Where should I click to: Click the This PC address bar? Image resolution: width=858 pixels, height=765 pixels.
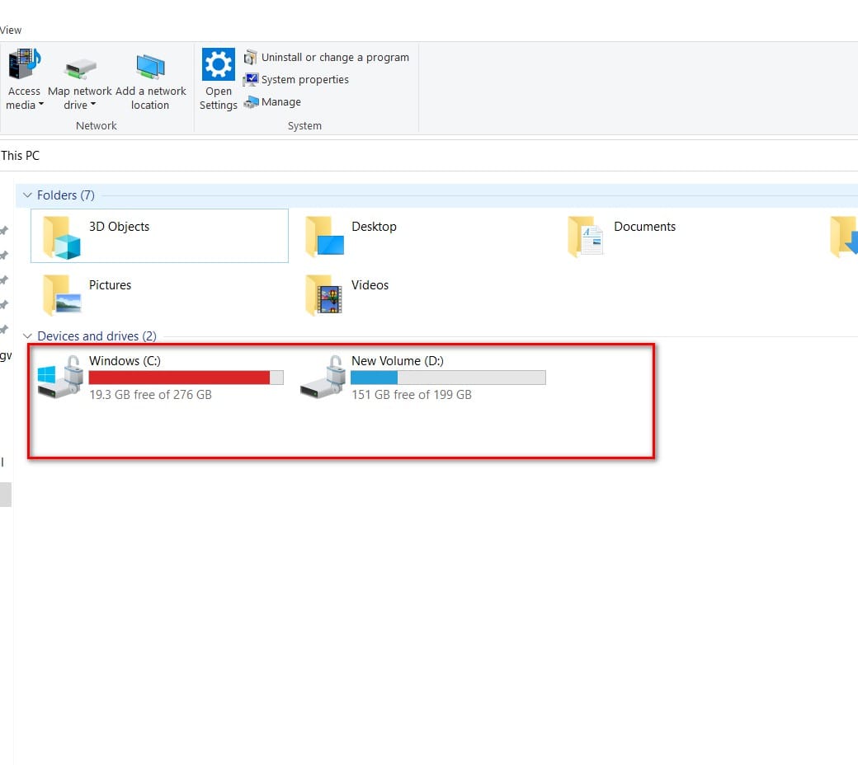[x=429, y=156]
